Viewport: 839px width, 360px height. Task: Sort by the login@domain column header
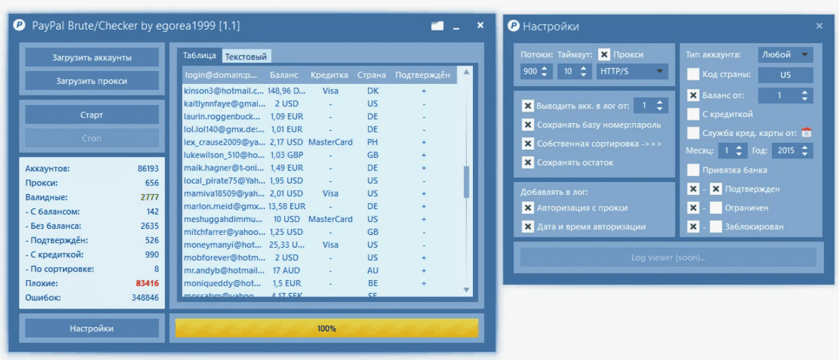[221, 75]
